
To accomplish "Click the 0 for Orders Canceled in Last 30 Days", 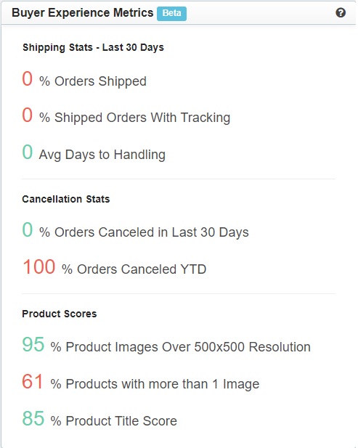I will click(x=27, y=229).
